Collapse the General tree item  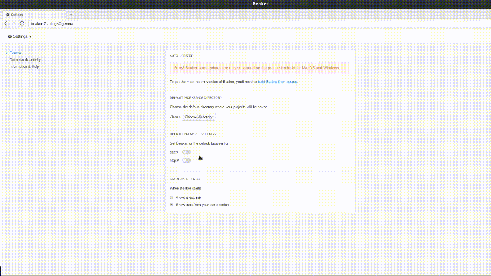15,53
